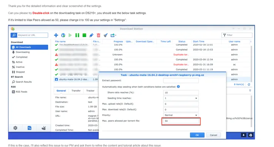This screenshot has width=274, height=147.
Task: Focus the Keyword or URL search field
Action: (32, 35)
